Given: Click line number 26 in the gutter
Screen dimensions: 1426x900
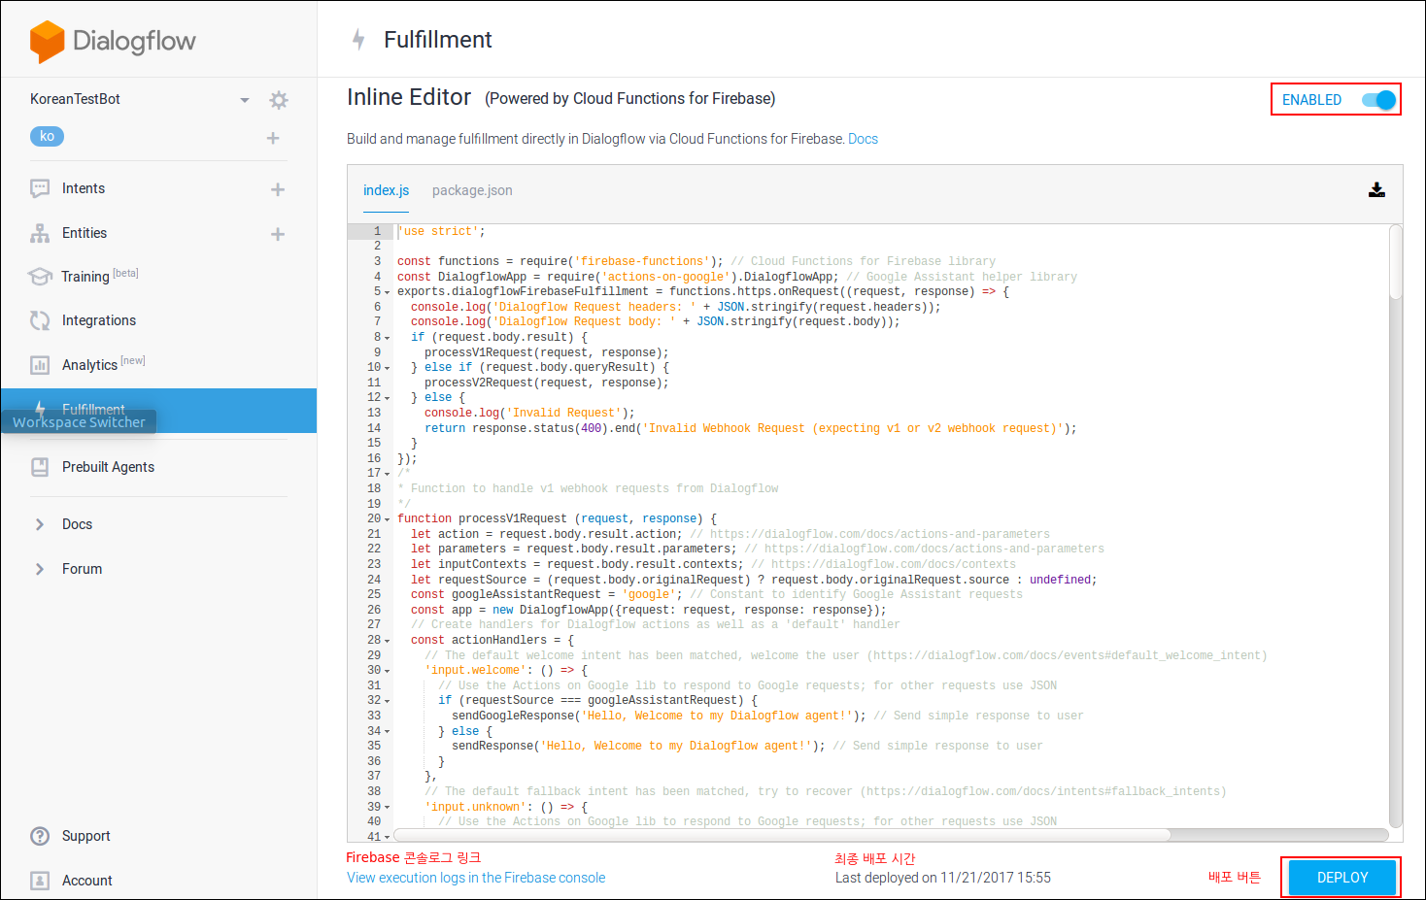Looking at the screenshot, I should (x=374, y=610).
